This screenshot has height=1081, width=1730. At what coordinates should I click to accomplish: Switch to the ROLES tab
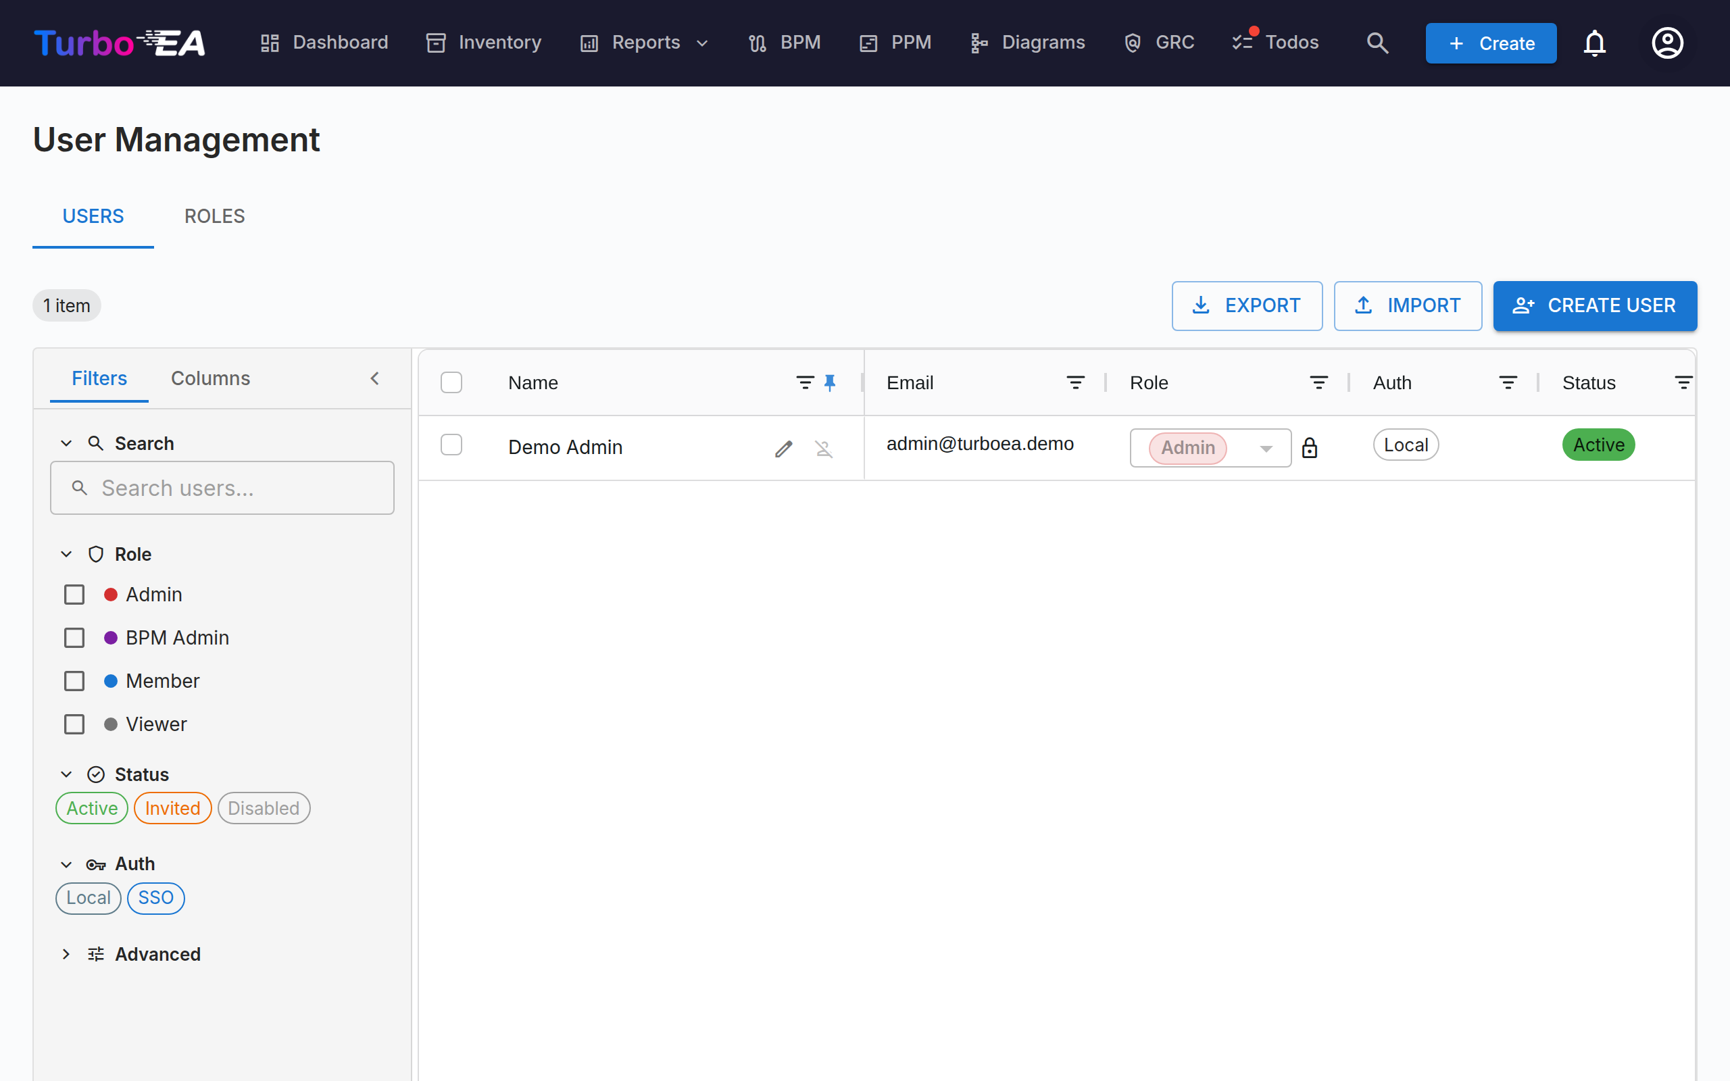[214, 216]
